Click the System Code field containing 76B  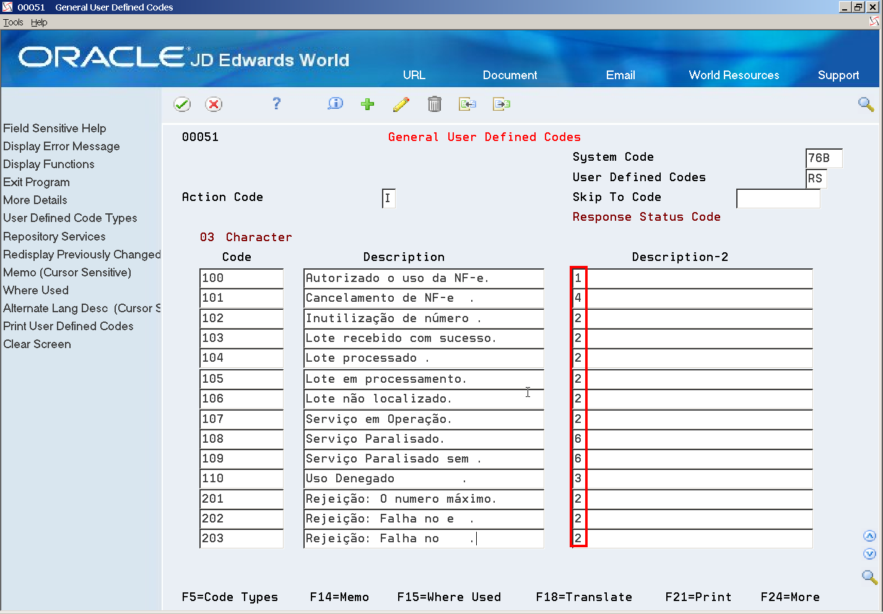[824, 158]
